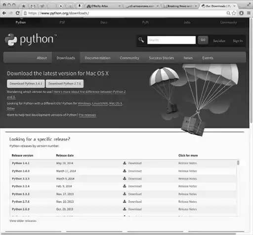
Task: Select PSF in the top site bar
Action: tap(62, 22)
